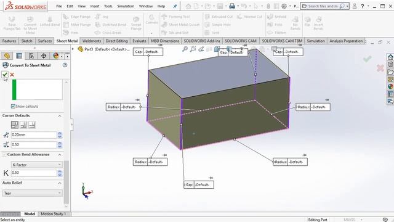Open the Options gear icon

click(x=284, y=6)
